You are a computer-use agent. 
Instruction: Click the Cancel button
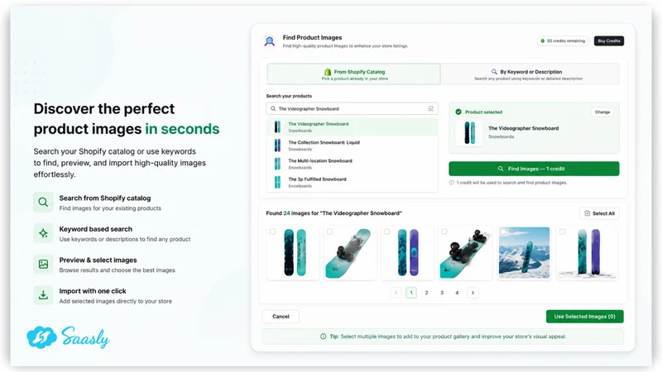click(281, 317)
